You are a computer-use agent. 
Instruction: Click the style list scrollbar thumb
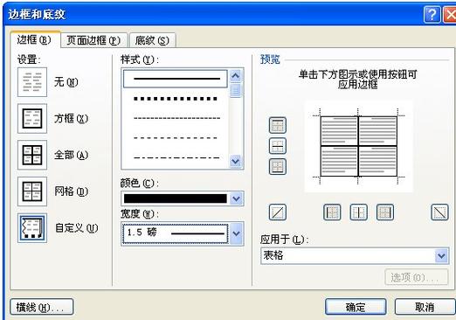pyautogui.click(x=236, y=90)
